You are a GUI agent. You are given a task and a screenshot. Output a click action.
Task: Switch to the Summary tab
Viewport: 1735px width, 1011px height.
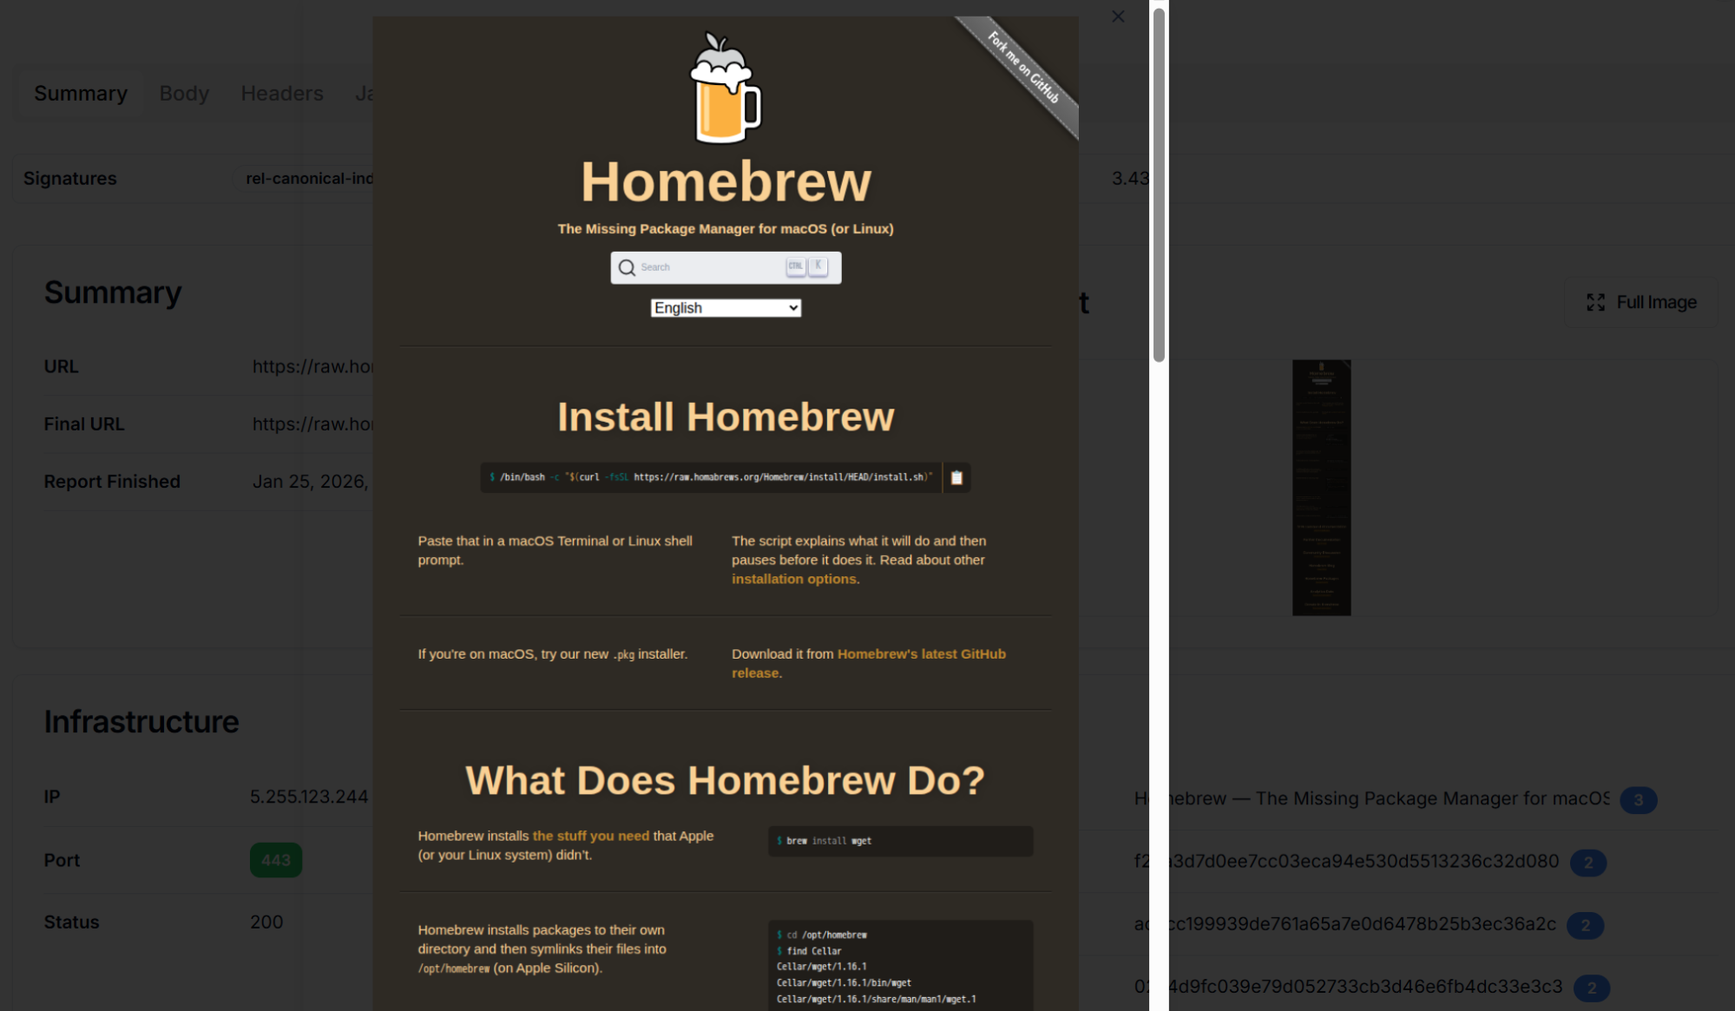(81, 93)
